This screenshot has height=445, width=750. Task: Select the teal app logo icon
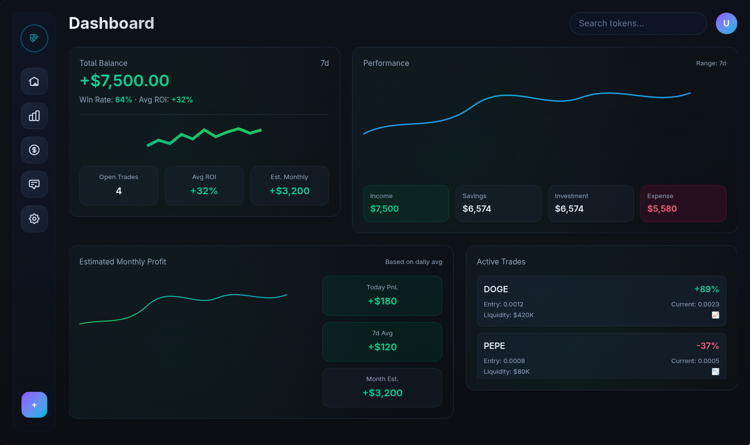(34, 38)
